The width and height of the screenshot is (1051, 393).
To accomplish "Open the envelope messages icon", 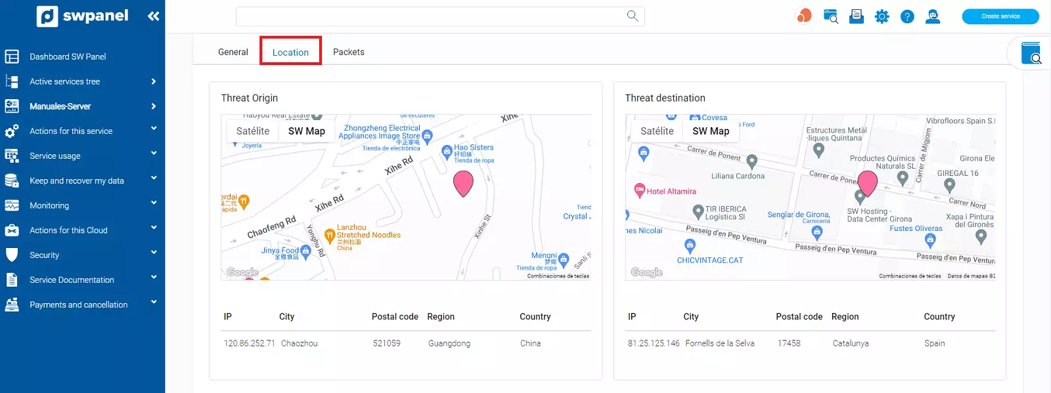I will 856,16.
